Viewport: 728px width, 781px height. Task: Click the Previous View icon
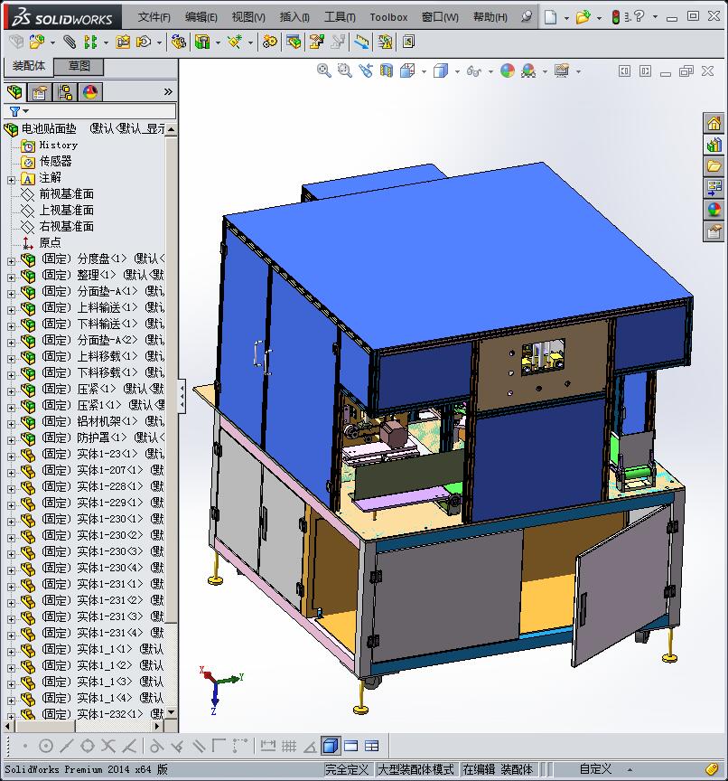tap(366, 71)
